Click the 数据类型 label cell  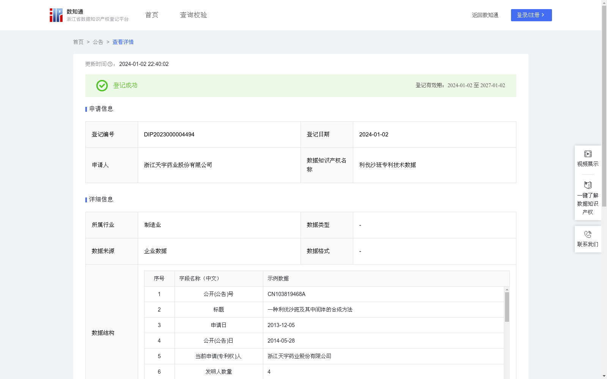click(327, 225)
